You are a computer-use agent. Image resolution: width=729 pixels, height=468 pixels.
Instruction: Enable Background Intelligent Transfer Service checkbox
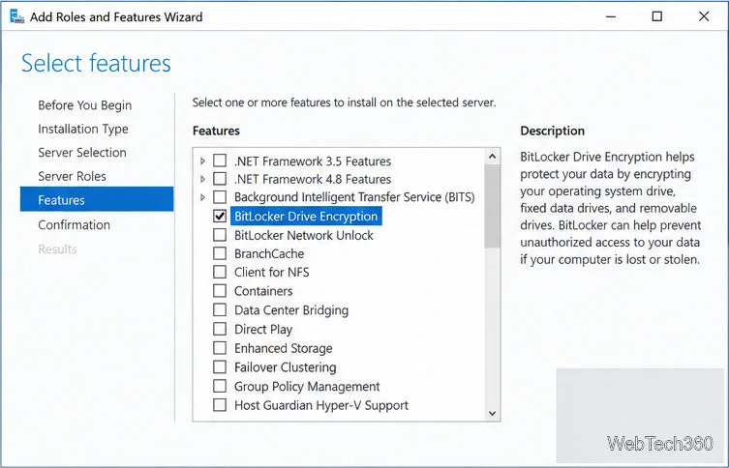tap(220, 197)
